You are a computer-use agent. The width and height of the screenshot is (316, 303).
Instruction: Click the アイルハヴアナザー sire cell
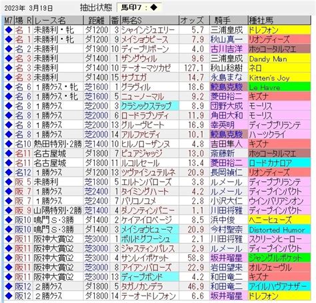(279, 286)
